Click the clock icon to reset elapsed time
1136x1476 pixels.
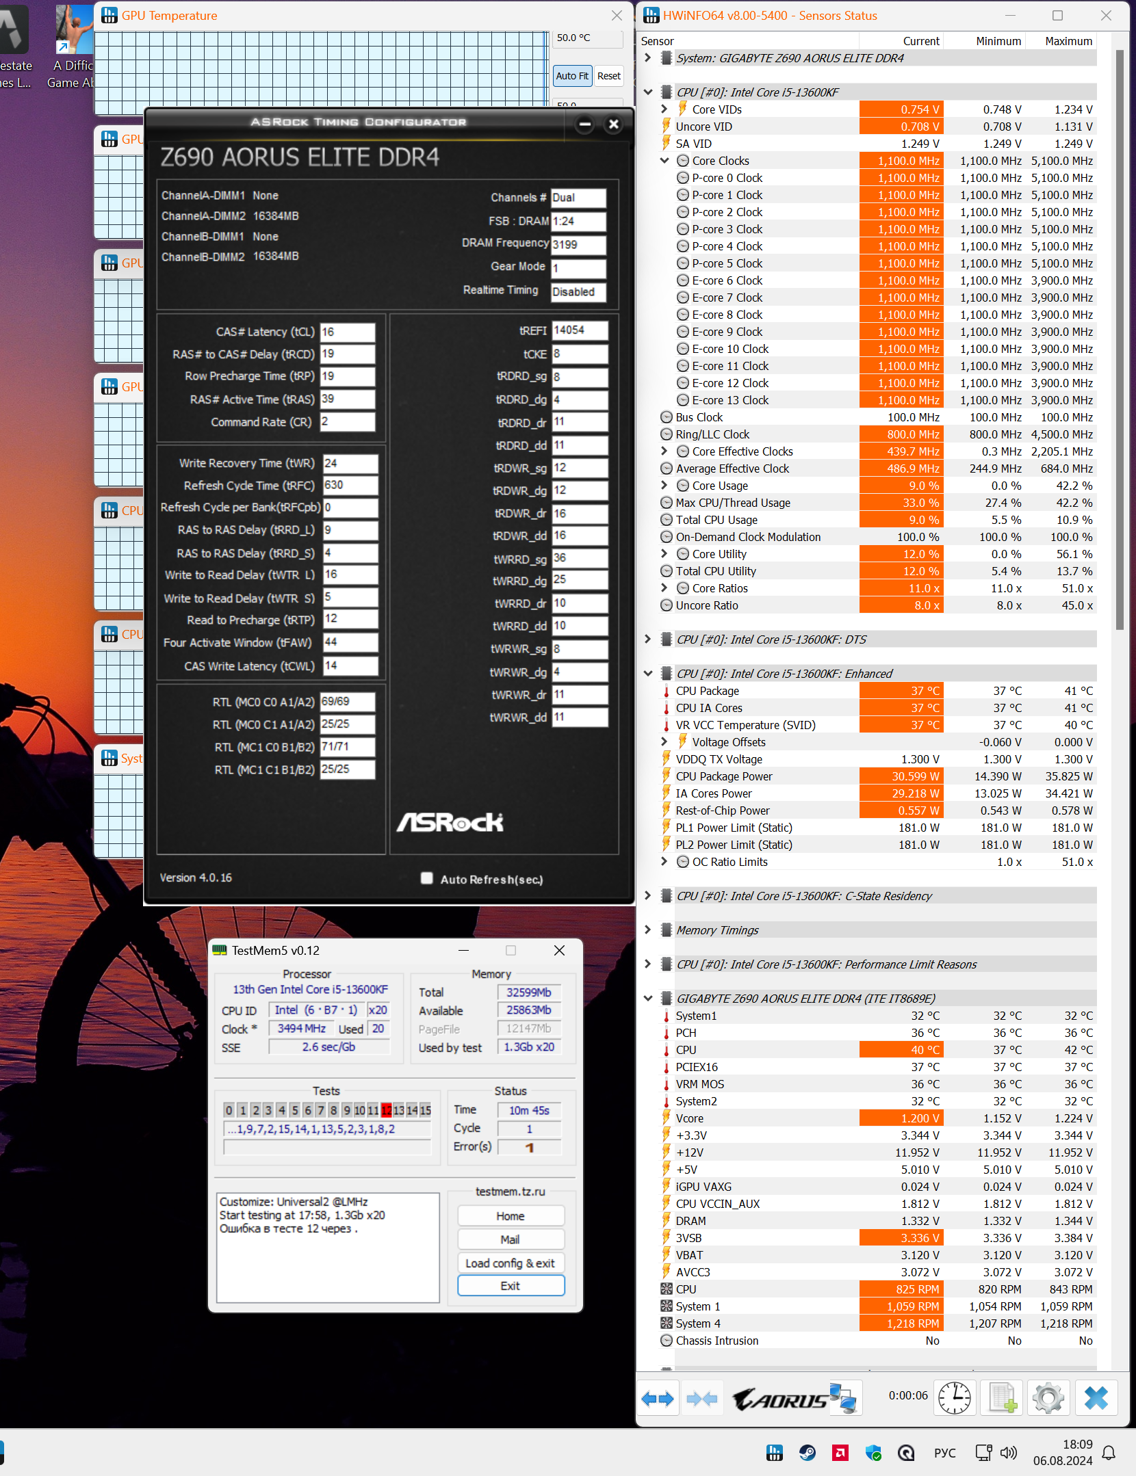(954, 1399)
